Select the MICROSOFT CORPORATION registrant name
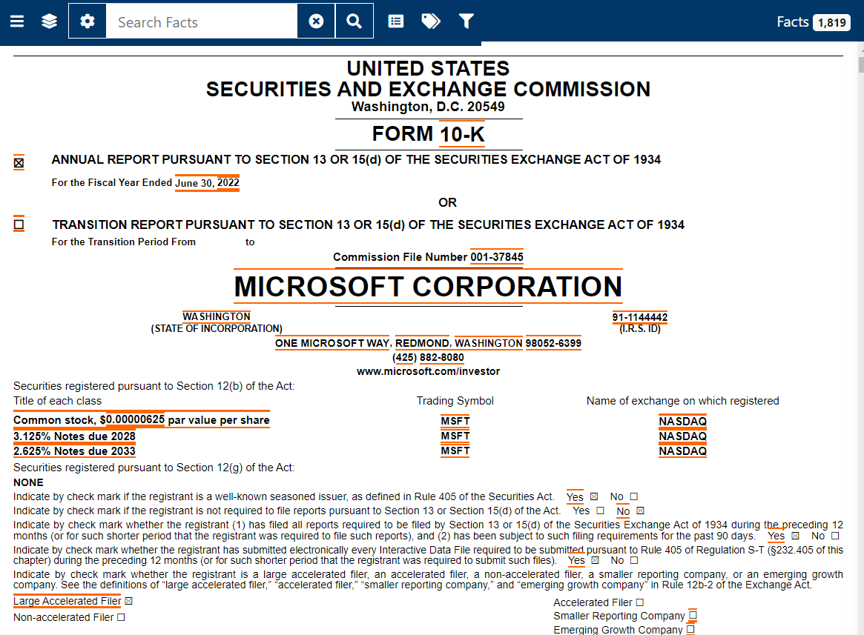The image size is (864, 635). 428,287
